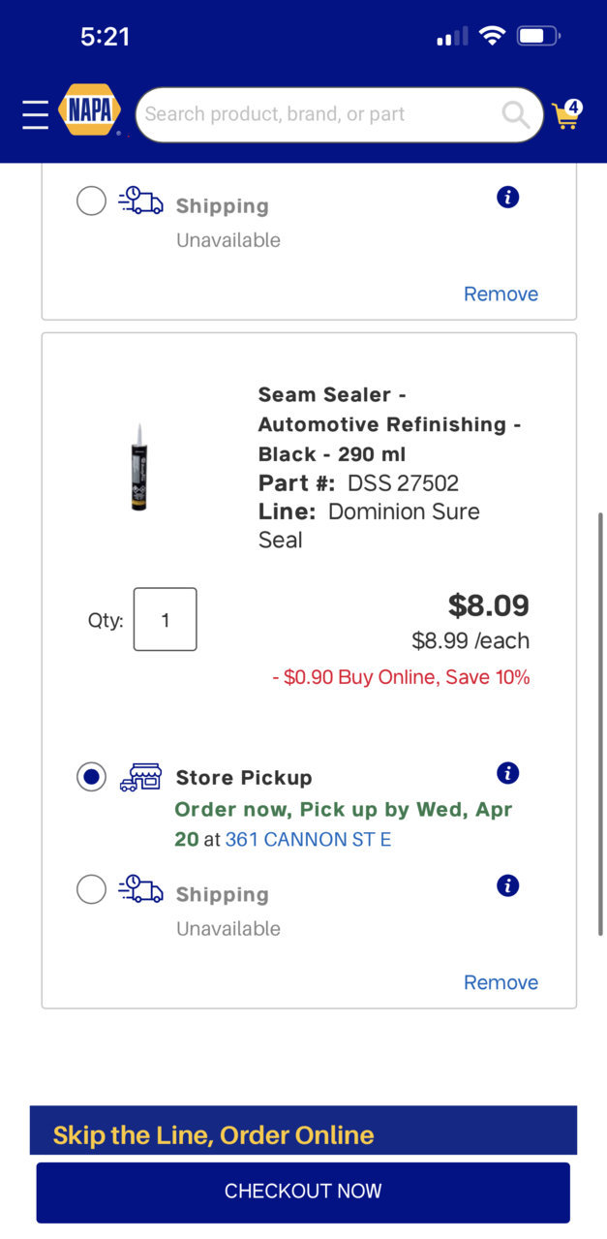Tap the Skip the Line, Order Online banner
This screenshot has height=1239, width=607.
pyautogui.click(x=303, y=1131)
